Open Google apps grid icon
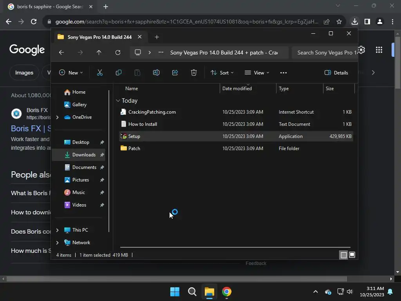401x301 pixels. click(x=379, y=50)
